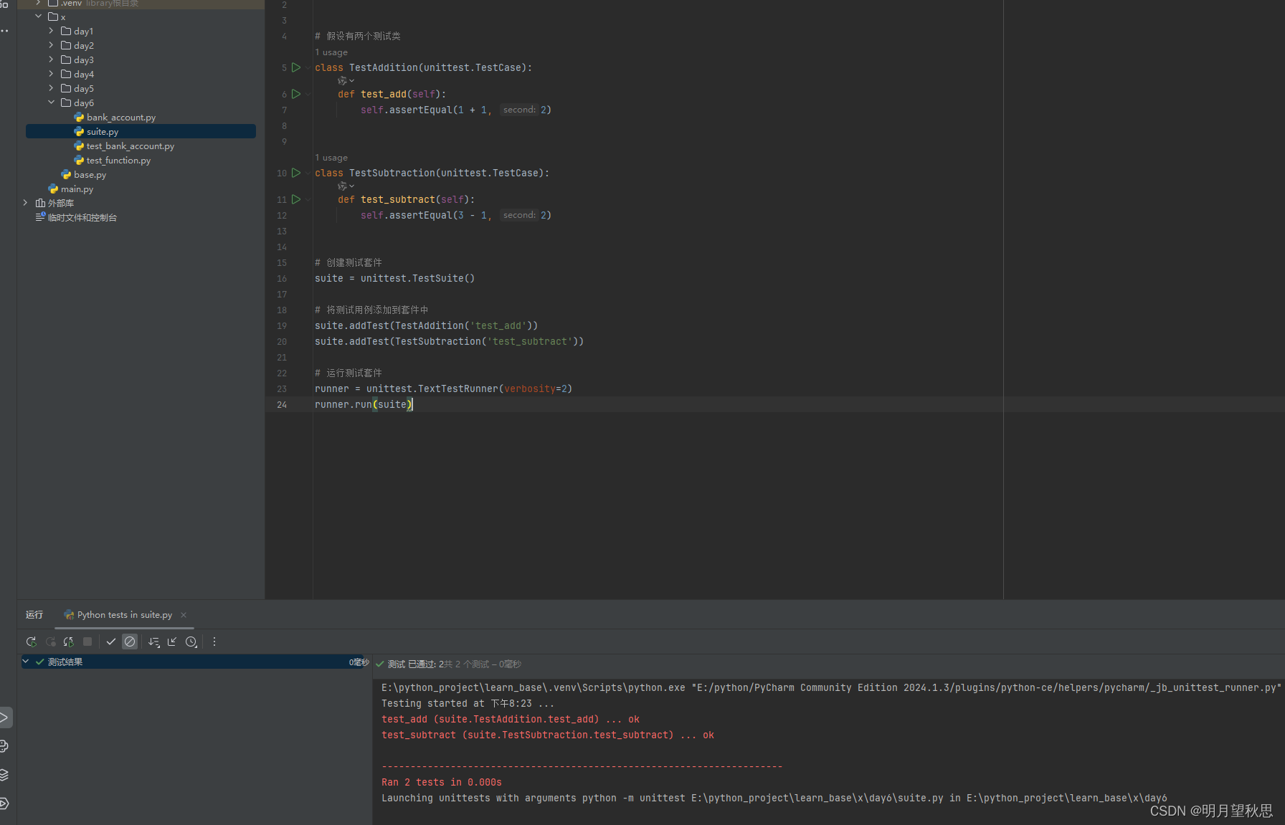Toggle auto-test rerun icon
The height and width of the screenshot is (825, 1285).
[x=69, y=642]
